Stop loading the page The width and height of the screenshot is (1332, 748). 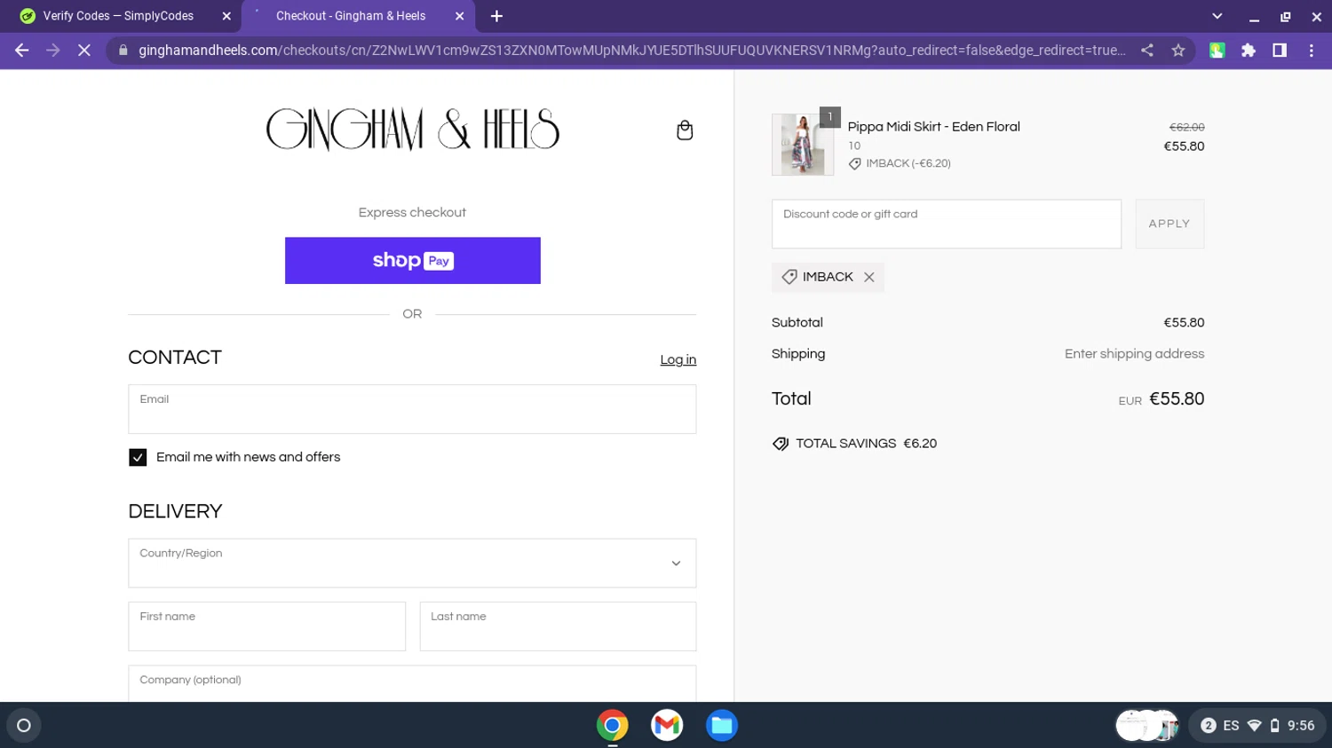(x=84, y=51)
